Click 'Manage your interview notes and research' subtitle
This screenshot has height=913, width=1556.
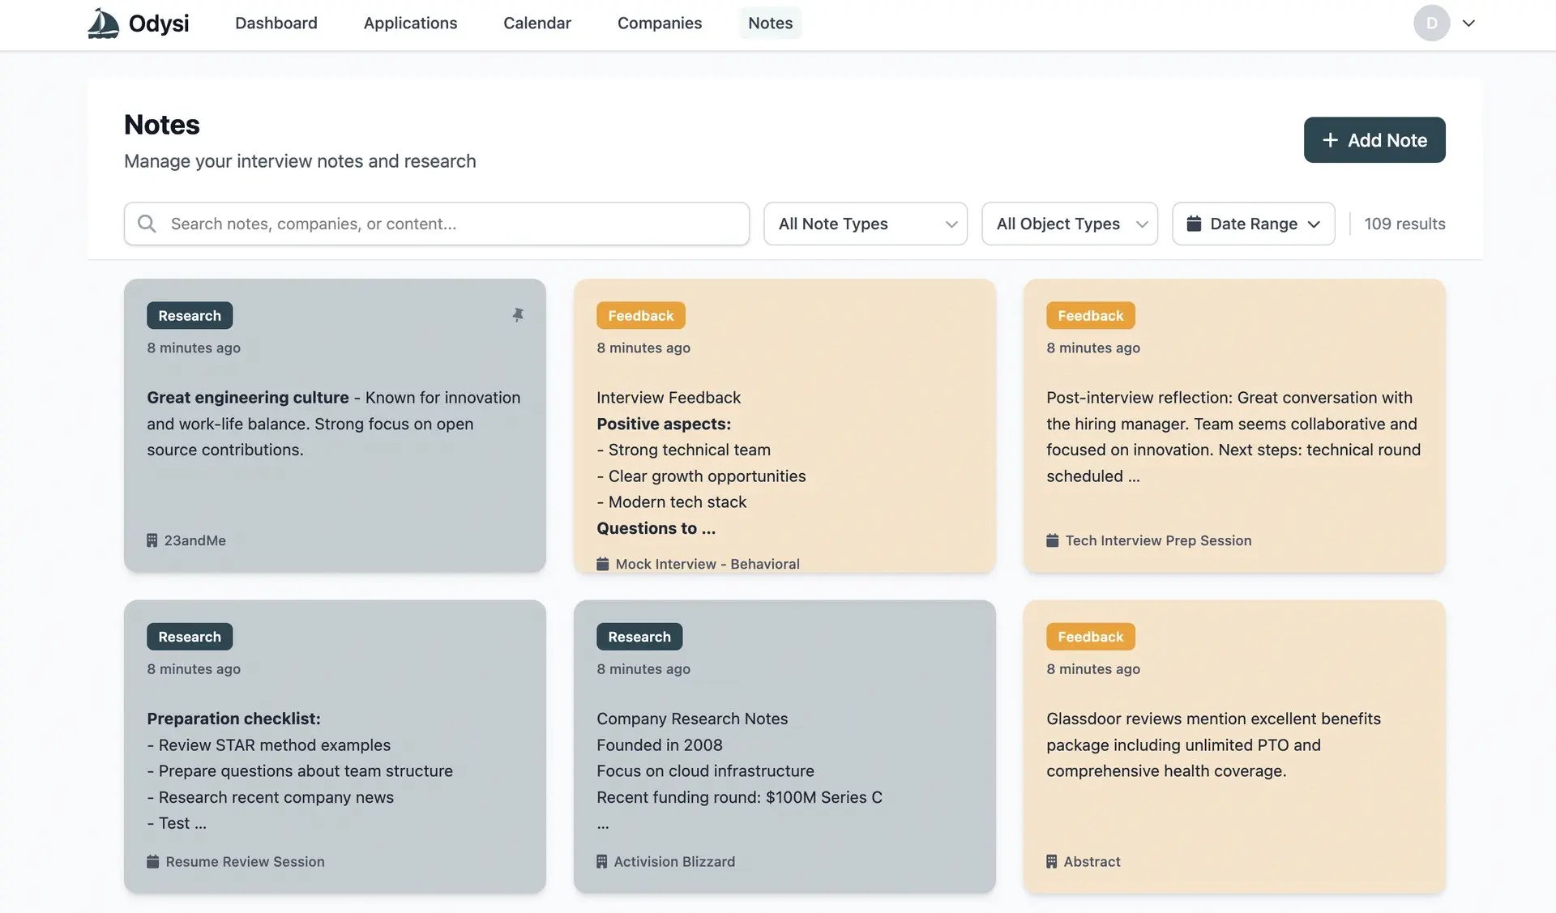point(300,161)
